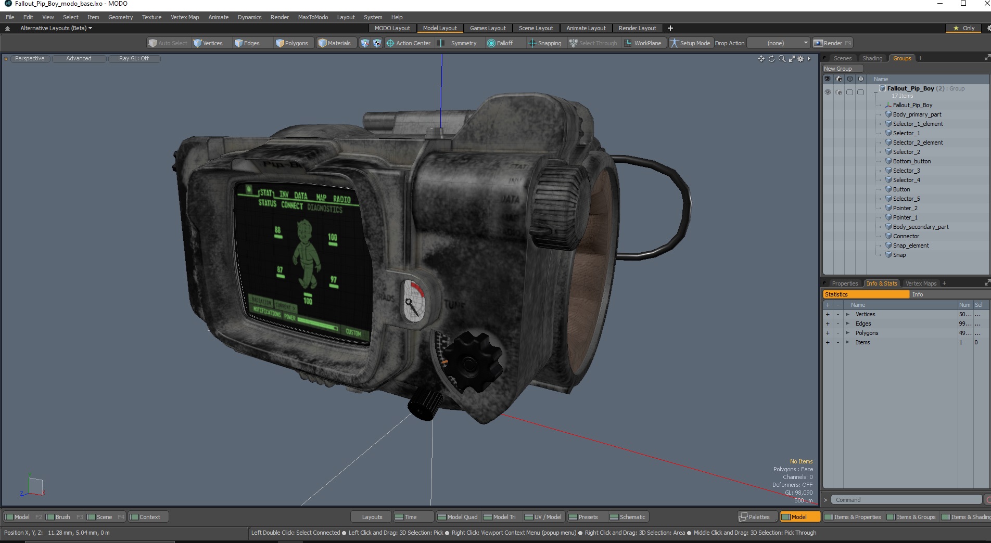Click the small icon left of Symmetry
The height and width of the screenshot is (543, 991).
pos(441,43)
